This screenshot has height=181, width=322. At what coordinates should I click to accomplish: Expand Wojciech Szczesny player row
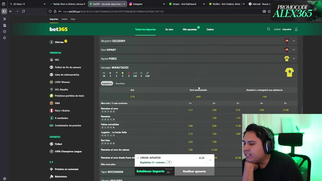(x=198, y=41)
